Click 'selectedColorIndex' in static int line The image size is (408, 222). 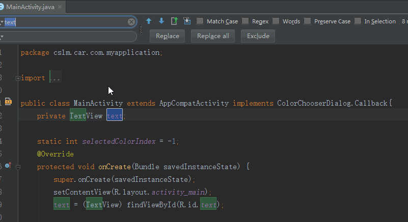click(119, 141)
